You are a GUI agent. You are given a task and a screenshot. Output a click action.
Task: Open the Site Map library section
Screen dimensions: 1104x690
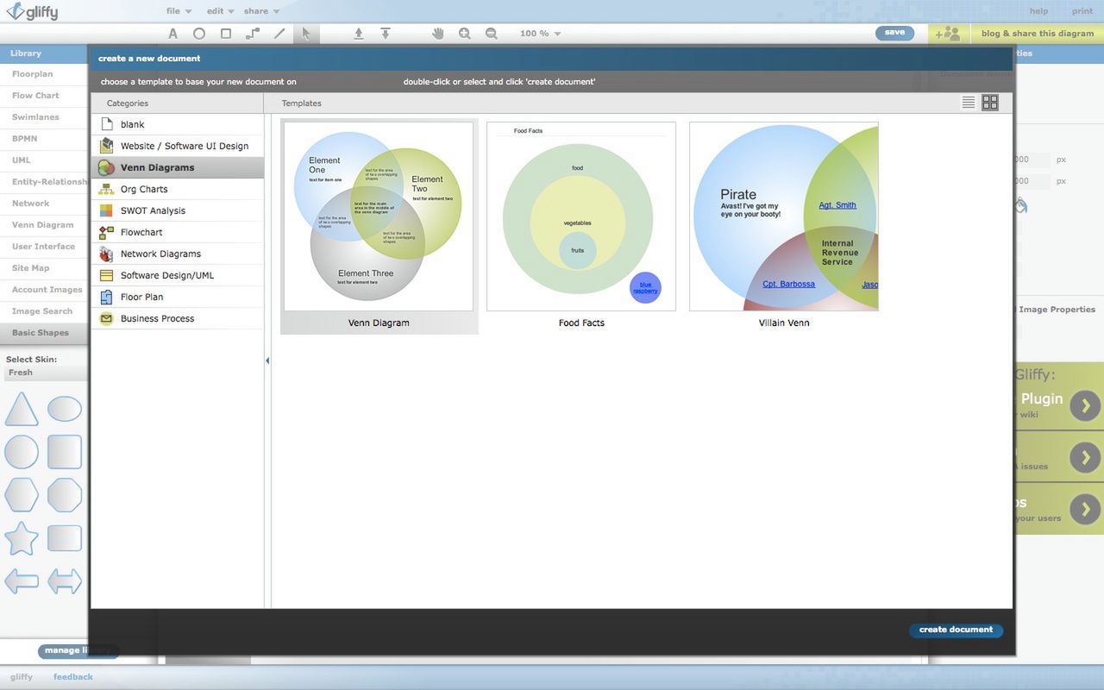[x=44, y=268]
